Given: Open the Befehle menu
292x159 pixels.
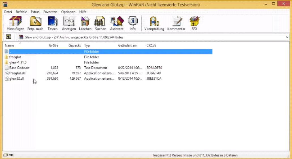Looking at the screenshot, I should (x=22, y=12).
